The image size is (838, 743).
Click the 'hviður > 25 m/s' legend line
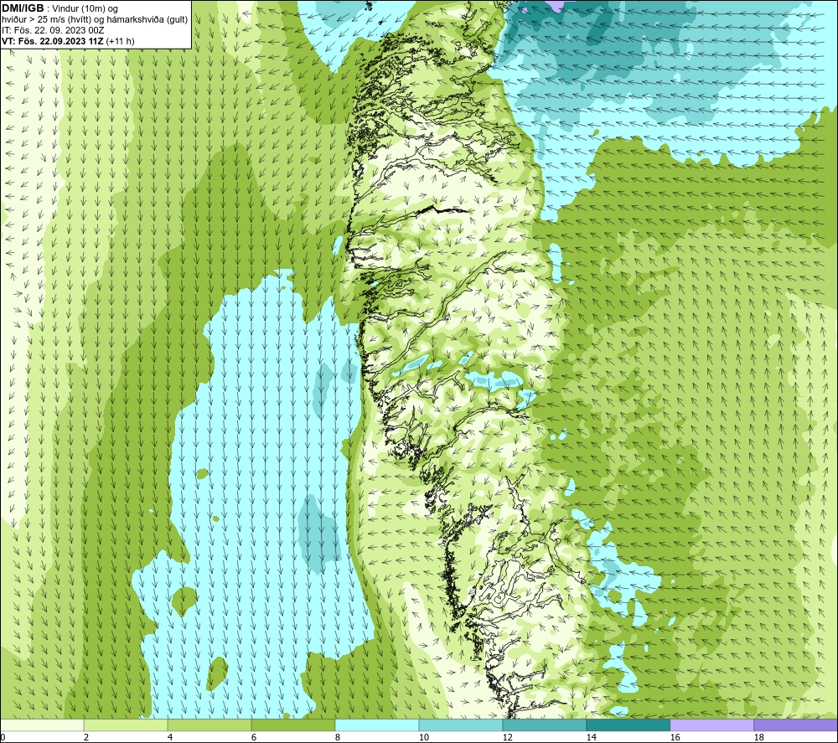pyautogui.click(x=95, y=20)
